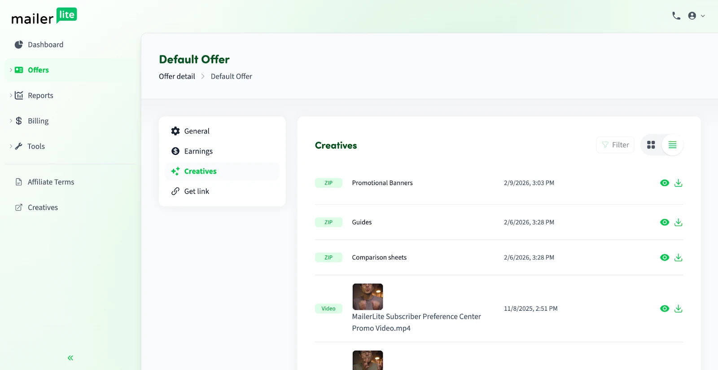Preview Promotional Banners with eye icon
The image size is (718, 370).
pyautogui.click(x=665, y=183)
